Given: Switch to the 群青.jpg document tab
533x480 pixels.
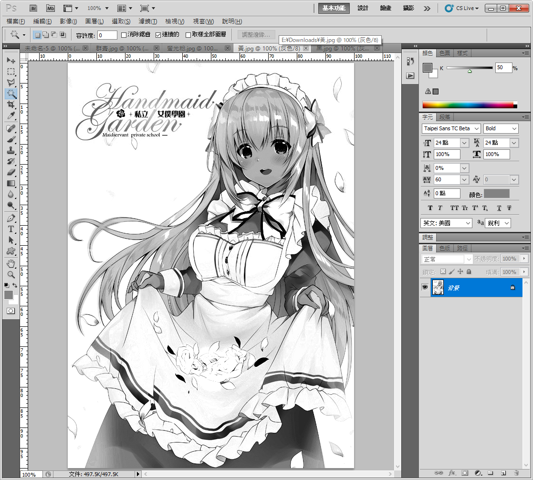Looking at the screenshot, I should (x=122, y=48).
